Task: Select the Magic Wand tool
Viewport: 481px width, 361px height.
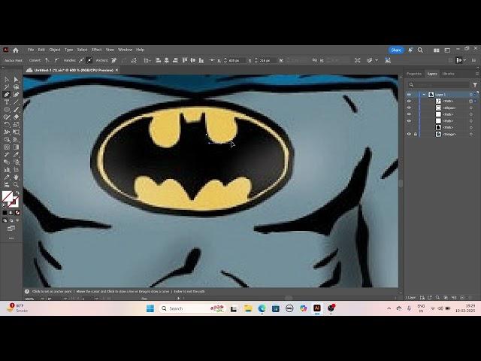Action: [x=7, y=87]
